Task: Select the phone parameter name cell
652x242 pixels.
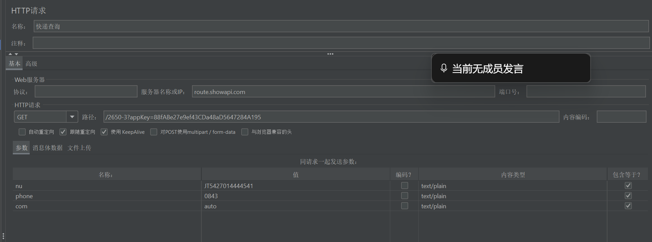Action: click(x=107, y=196)
